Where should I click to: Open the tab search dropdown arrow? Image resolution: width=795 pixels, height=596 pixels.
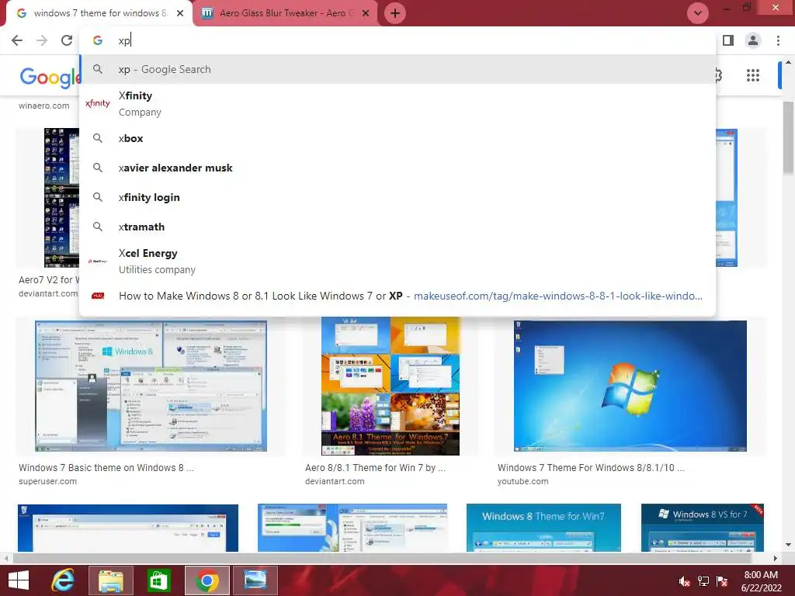coord(698,13)
